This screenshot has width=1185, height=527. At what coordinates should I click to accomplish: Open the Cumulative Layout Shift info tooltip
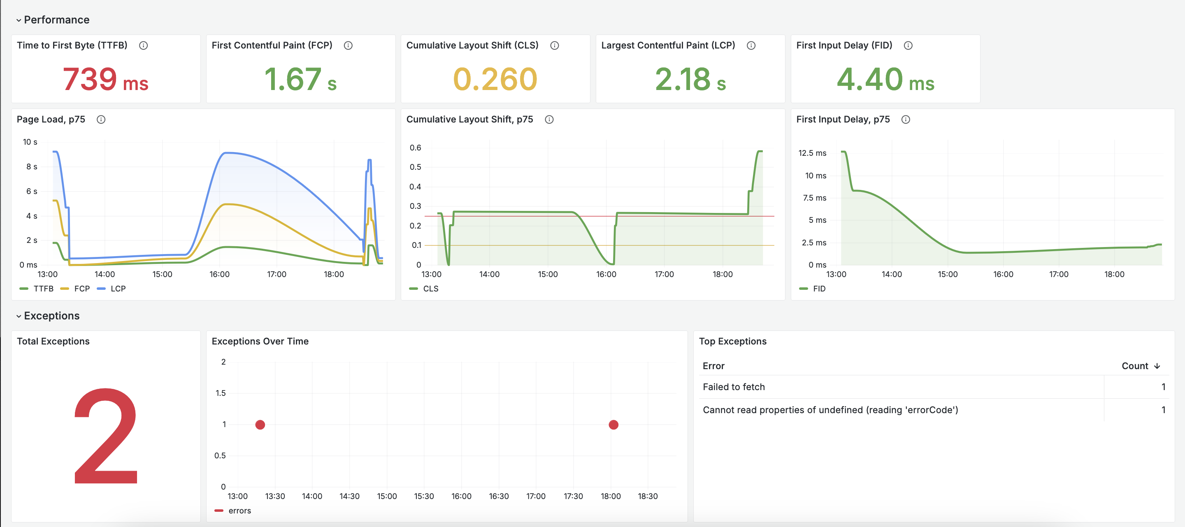554,45
